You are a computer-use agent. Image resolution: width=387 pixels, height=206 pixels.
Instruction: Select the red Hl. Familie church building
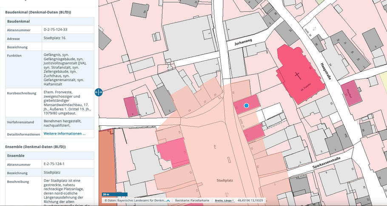point(297,74)
